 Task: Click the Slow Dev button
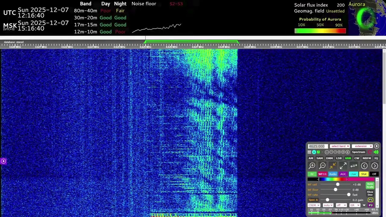pyautogui.click(x=370, y=193)
